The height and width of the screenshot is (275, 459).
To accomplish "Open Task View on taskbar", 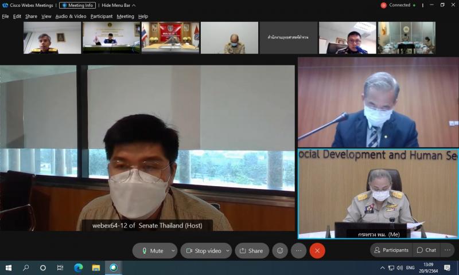I will pyautogui.click(x=60, y=268).
